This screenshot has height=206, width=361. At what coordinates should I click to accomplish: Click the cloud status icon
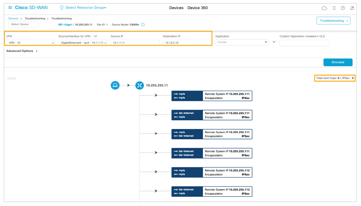point(324,8)
